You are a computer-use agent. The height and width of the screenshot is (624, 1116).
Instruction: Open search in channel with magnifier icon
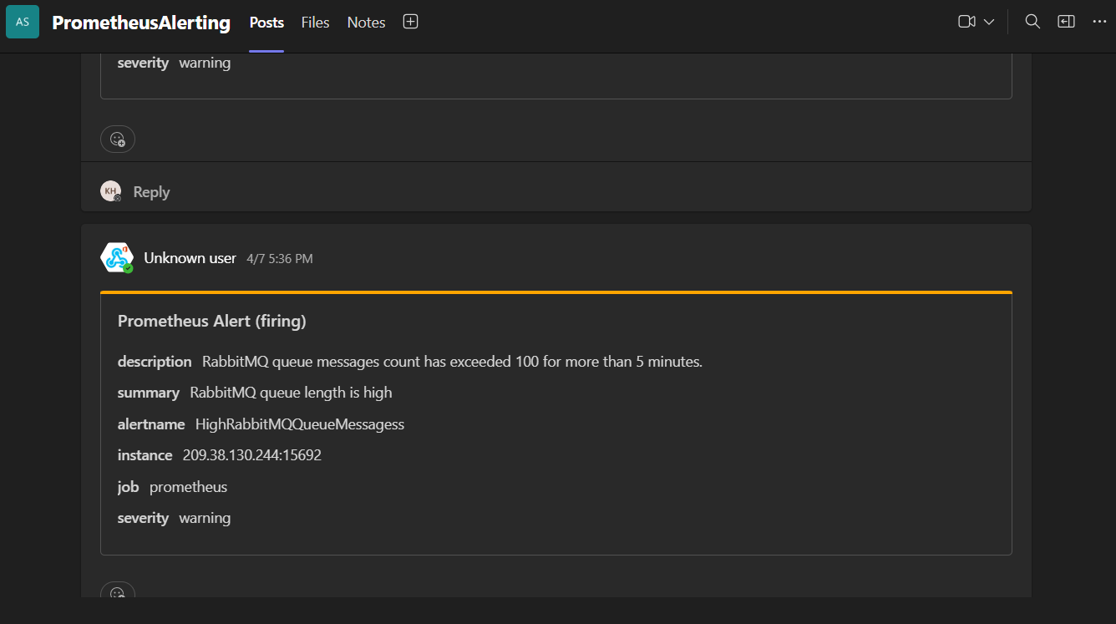pyautogui.click(x=1032, y=22)
